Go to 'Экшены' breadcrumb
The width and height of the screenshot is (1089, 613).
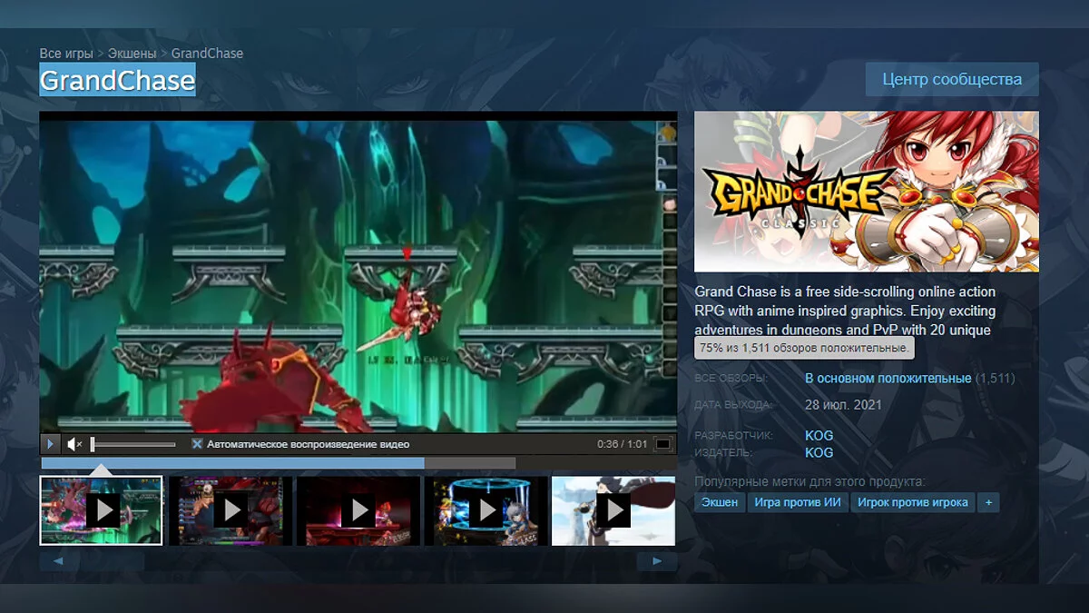click(132, 54)
